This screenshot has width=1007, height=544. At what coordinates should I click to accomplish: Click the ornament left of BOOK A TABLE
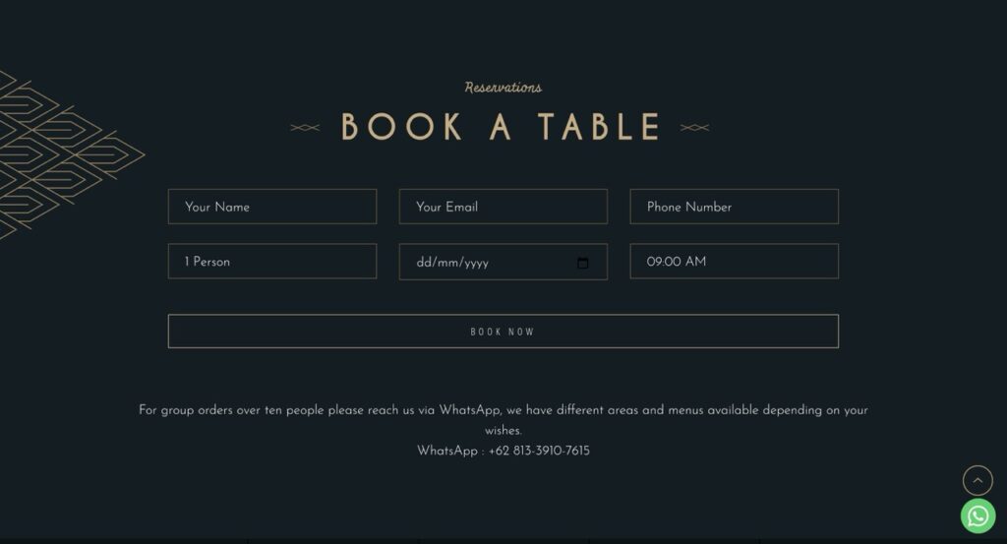click(x=305, y=127)
